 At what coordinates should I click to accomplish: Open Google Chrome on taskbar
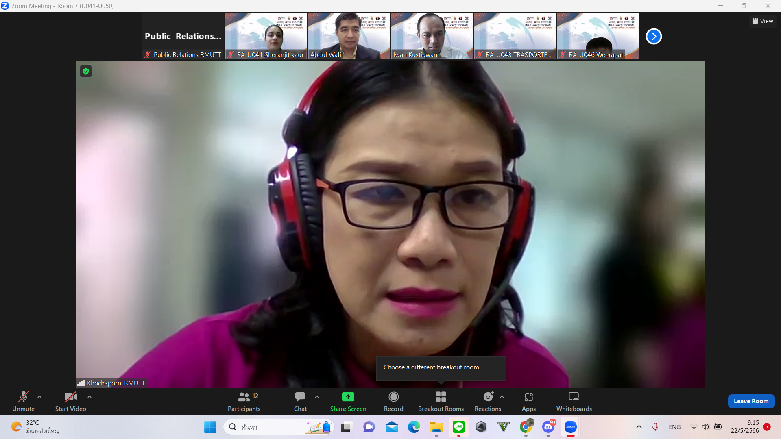526,427
